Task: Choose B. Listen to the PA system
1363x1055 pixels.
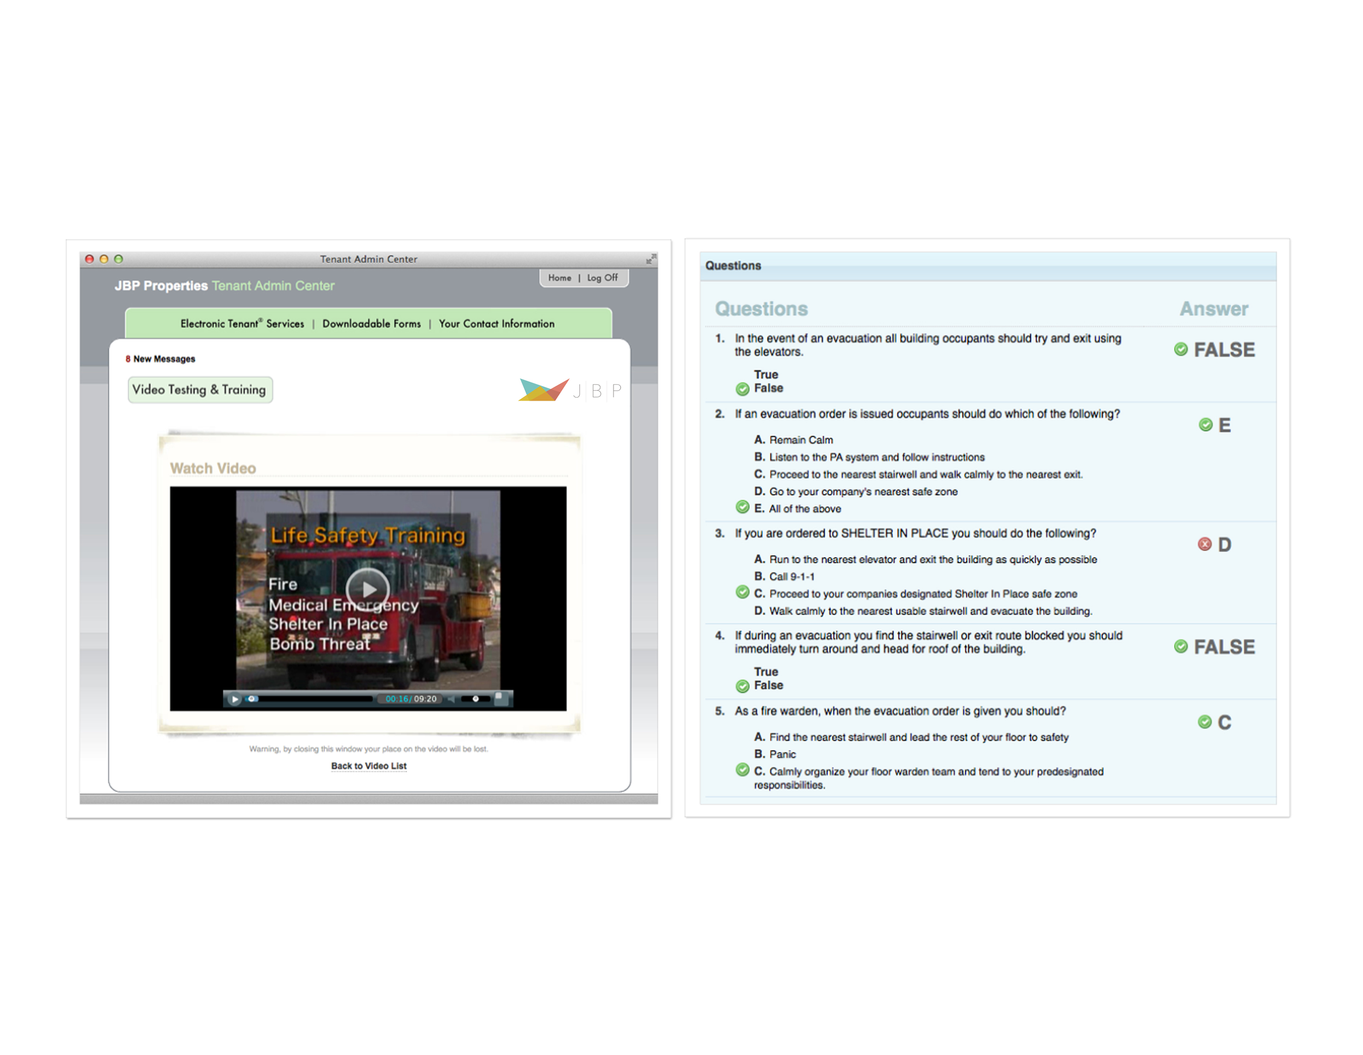Action: (869, 457)
